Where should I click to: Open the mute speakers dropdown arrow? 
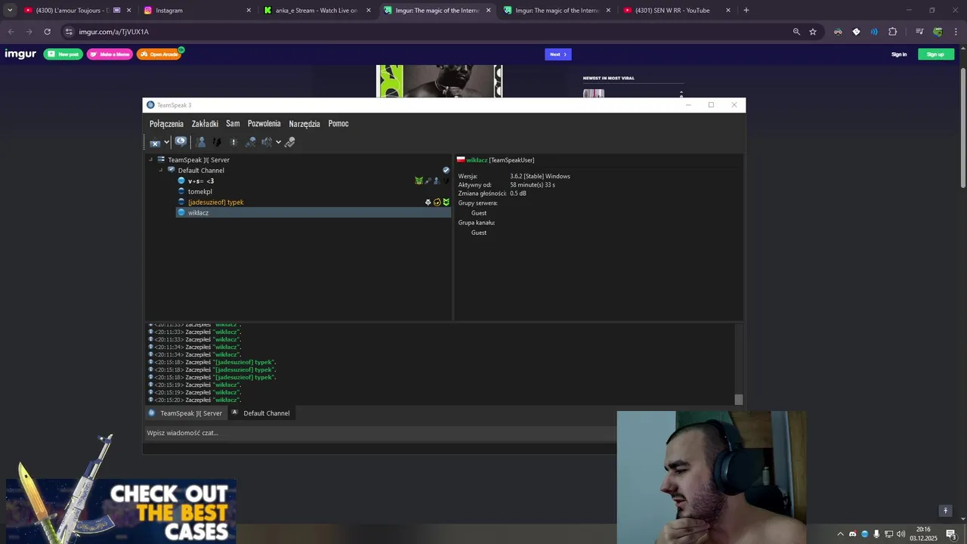[278, 142]
